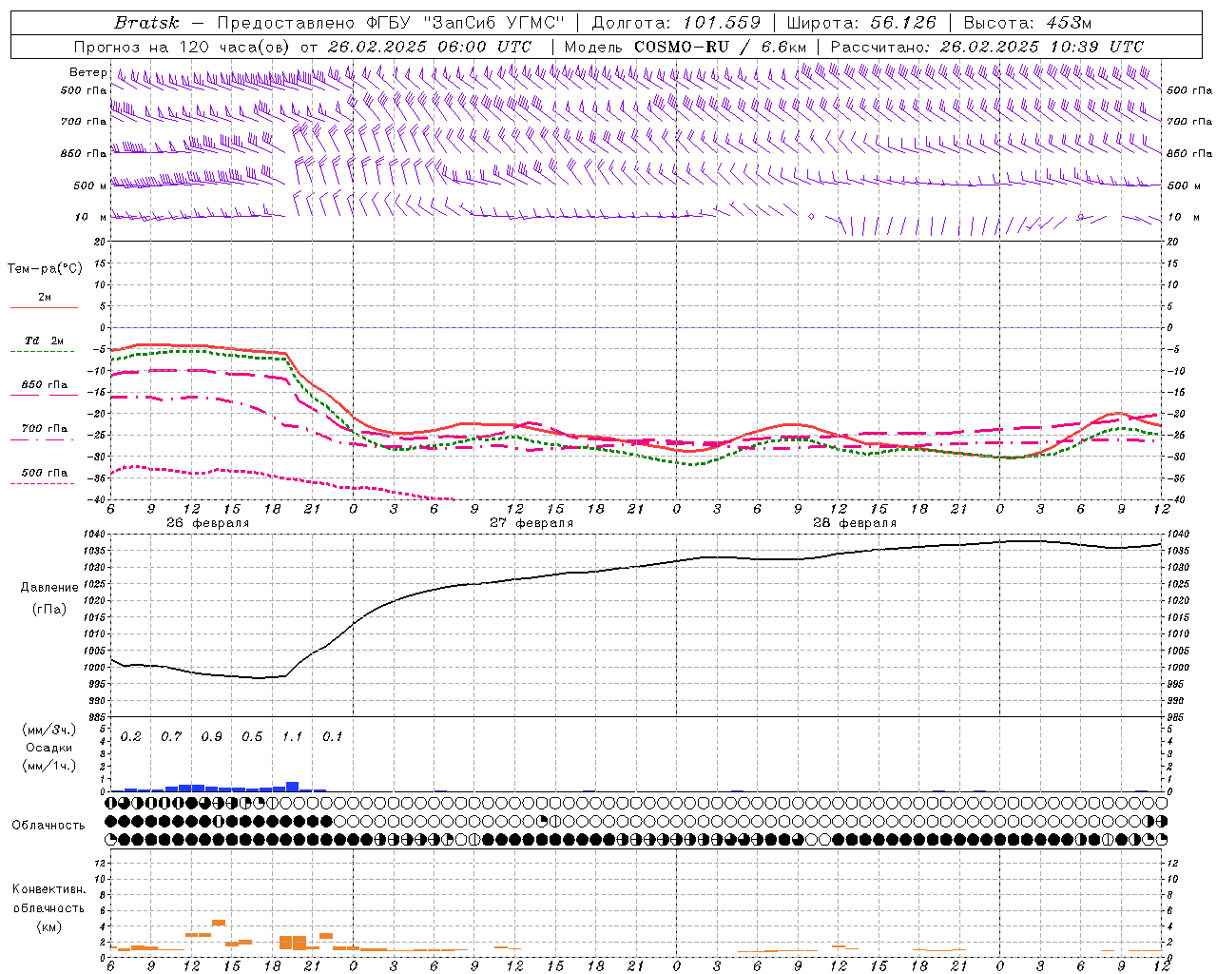Screen dimensions: 1217x974
Task: Click the Широта 56.126 header field
Action: (x=860, y=23)
